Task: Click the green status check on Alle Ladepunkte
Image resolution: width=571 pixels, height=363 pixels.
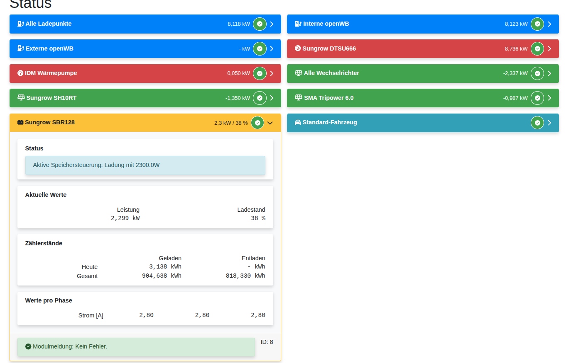Action: click(x=260, y=24)
